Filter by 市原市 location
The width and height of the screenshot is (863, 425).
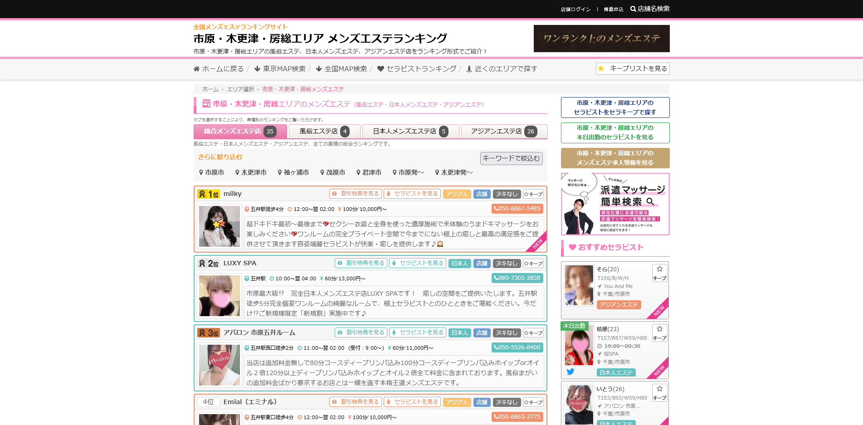tap(212, 173)
